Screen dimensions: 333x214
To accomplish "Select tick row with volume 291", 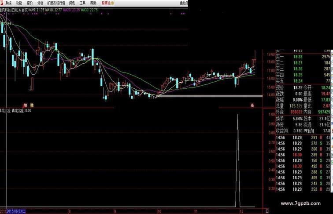I will click(x=303, y=138).
